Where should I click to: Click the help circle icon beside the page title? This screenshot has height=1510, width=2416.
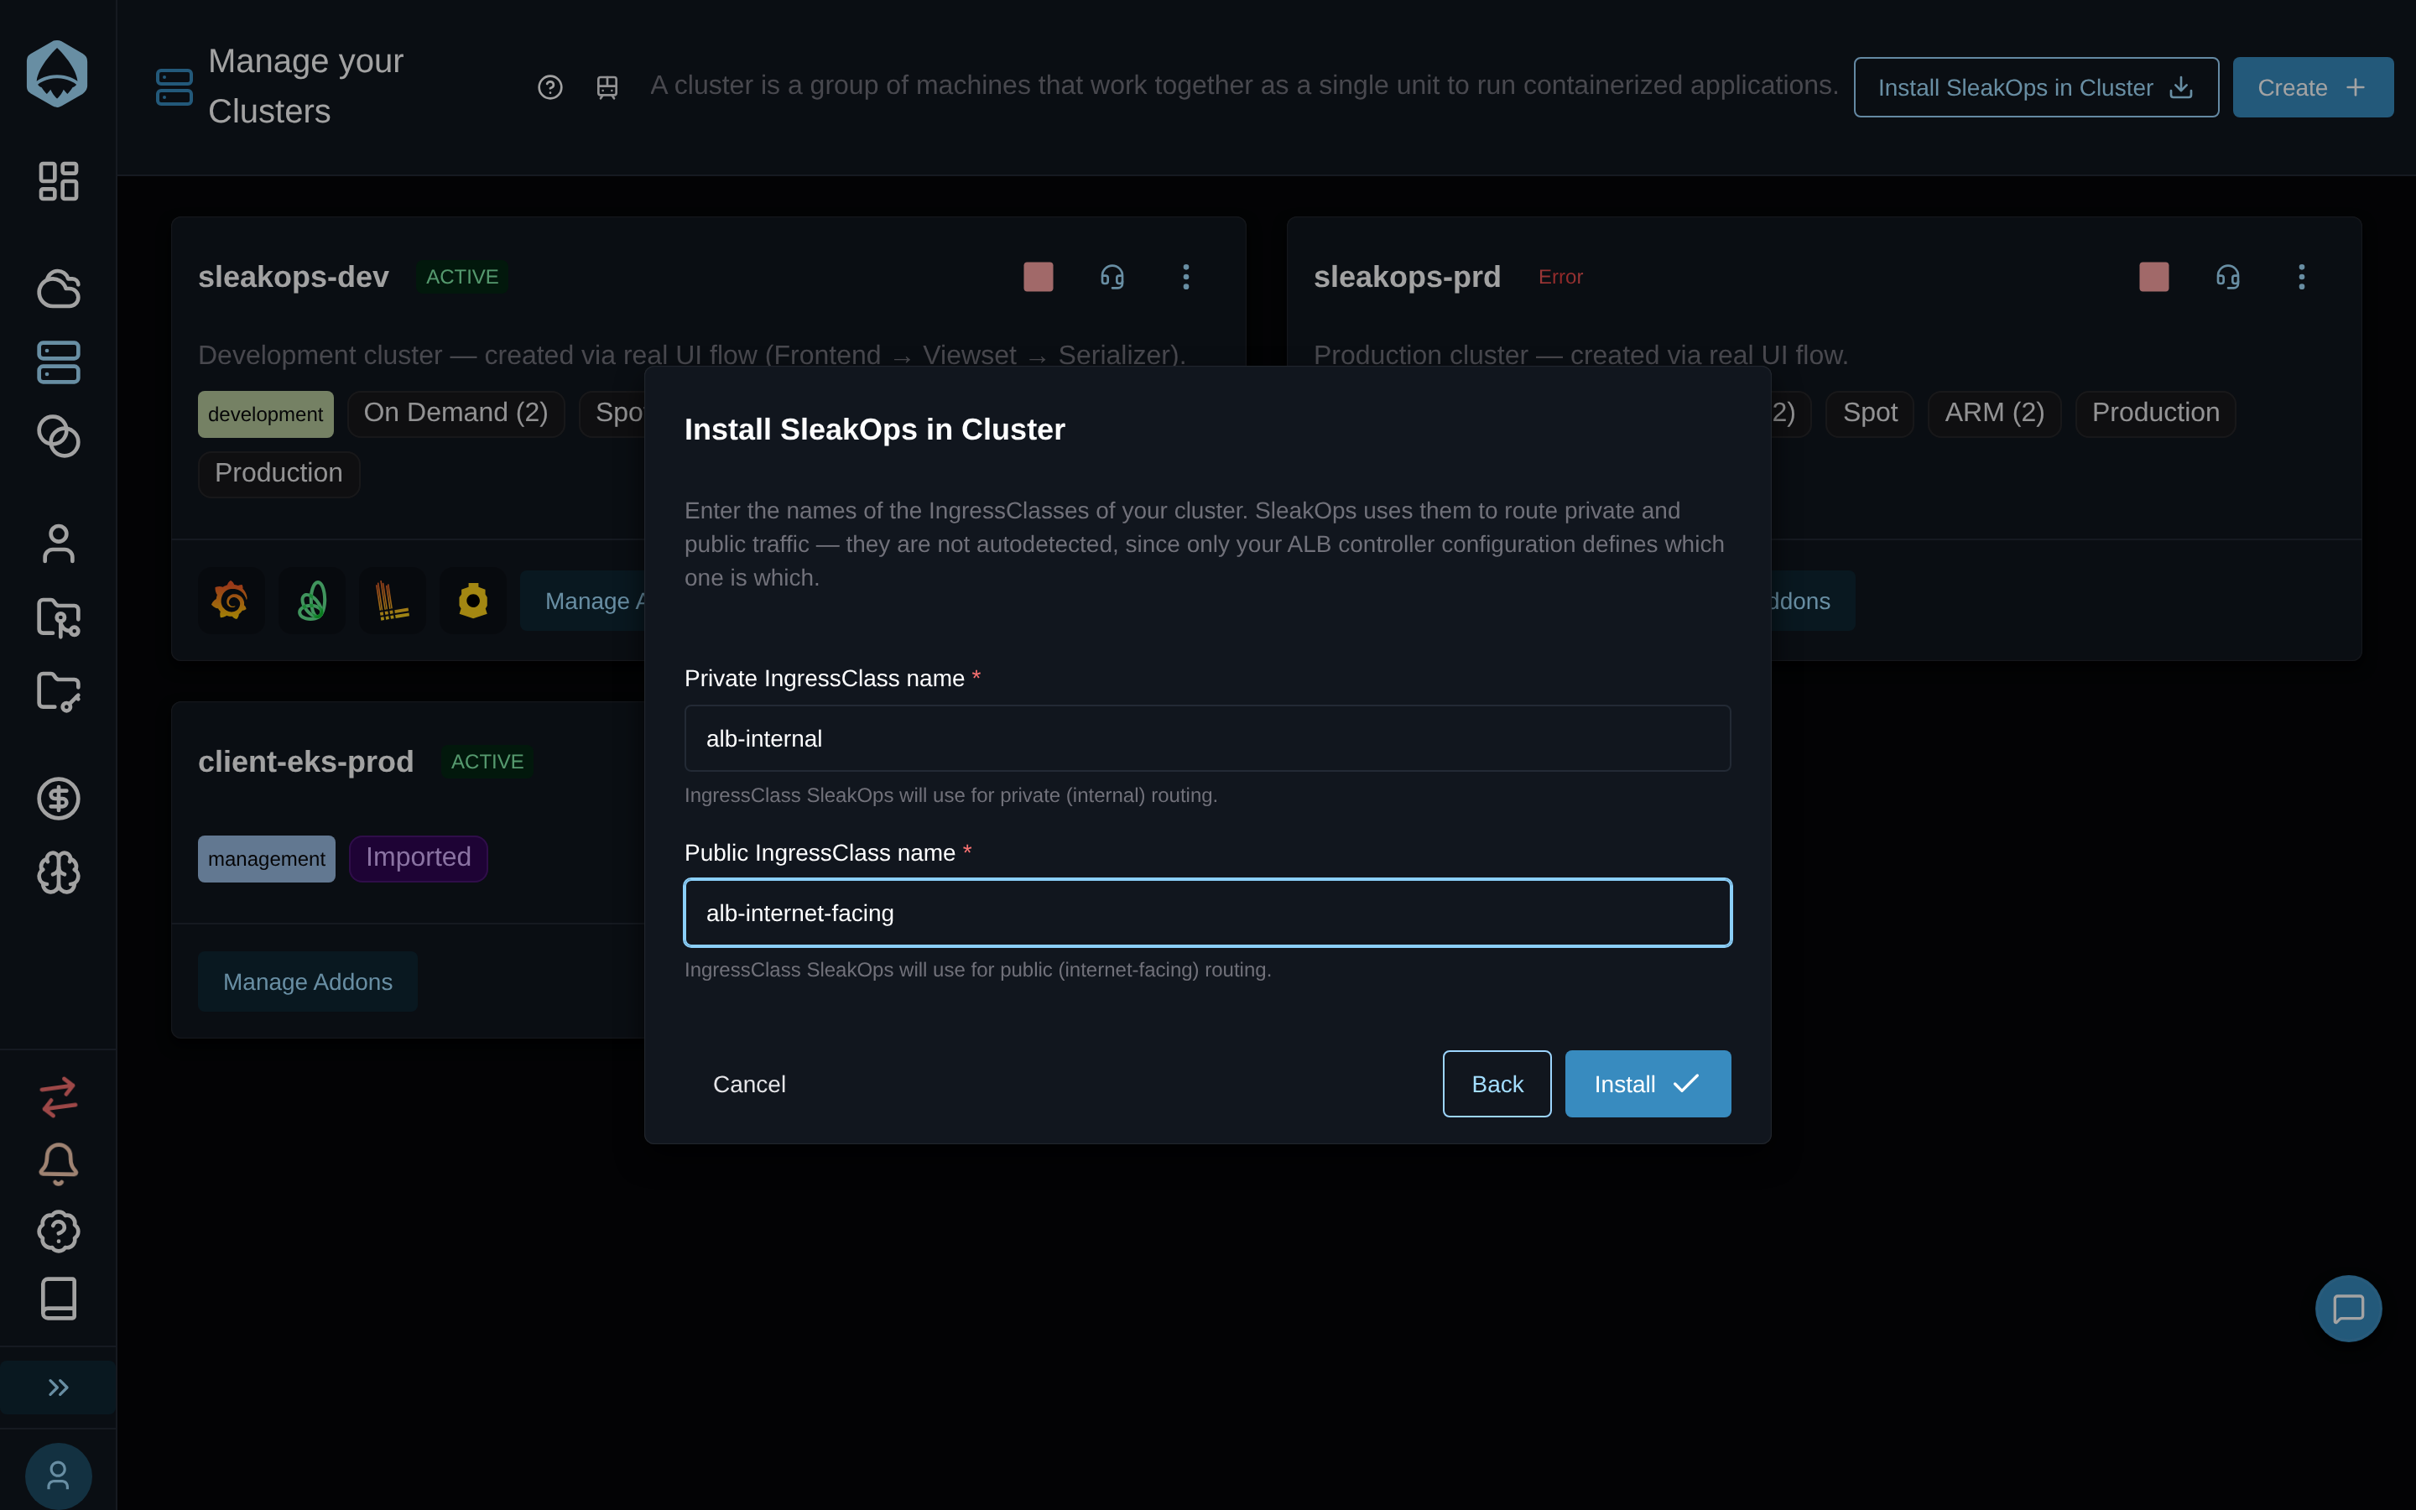click(550, 87)
